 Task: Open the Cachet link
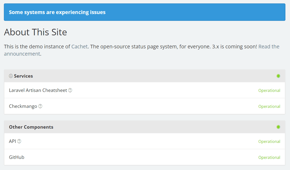[79, 46]
